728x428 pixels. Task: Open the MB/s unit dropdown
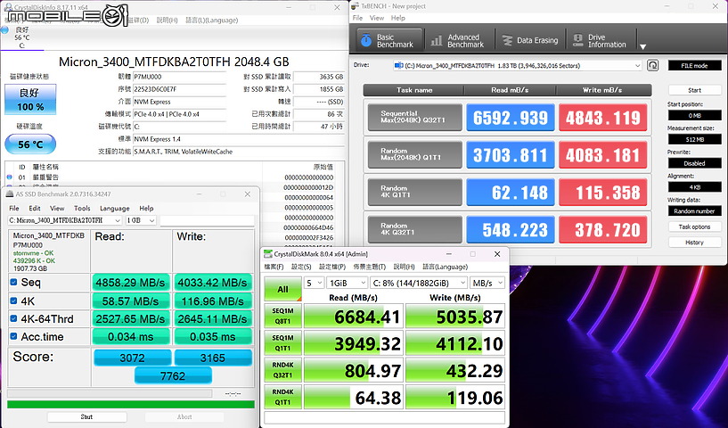487,283
